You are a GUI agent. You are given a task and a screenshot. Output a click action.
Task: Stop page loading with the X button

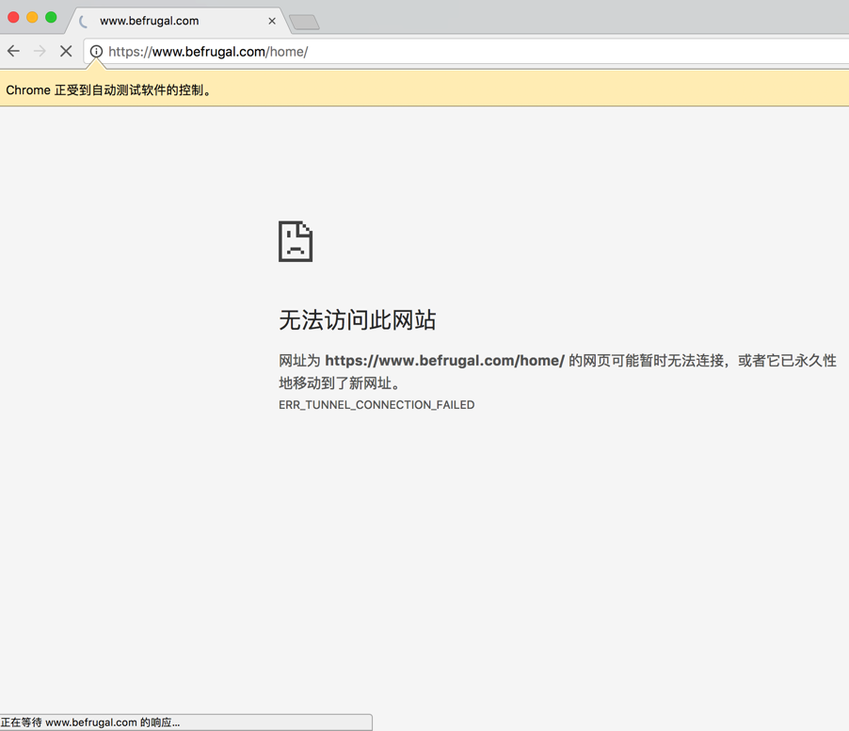pos(66,52)
